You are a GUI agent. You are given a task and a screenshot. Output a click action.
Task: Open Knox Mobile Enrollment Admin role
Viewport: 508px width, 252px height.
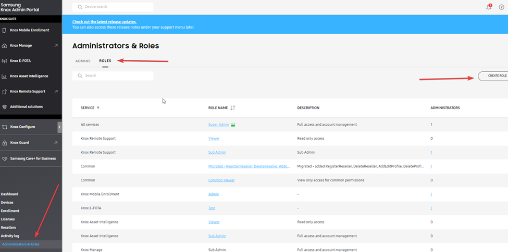tap(214, 194)
